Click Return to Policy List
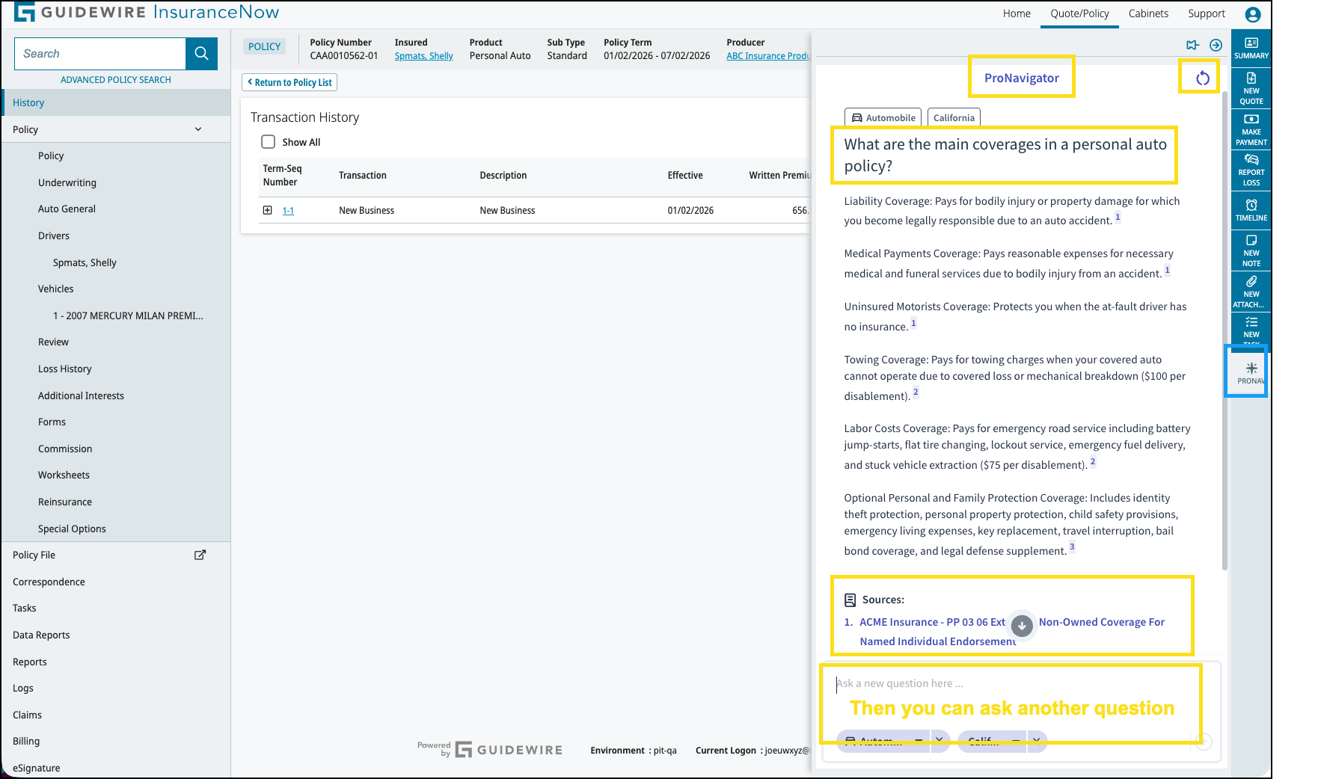This screenshot has height=779, width=1318. pyautogui.click(x=289, y=82)
